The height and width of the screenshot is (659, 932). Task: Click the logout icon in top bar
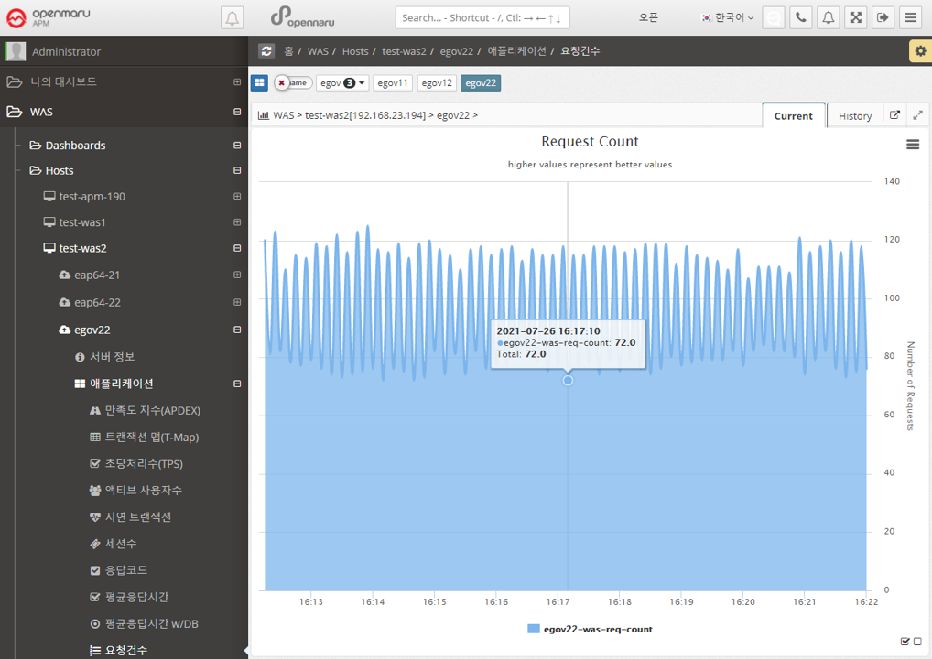[883, 17]
